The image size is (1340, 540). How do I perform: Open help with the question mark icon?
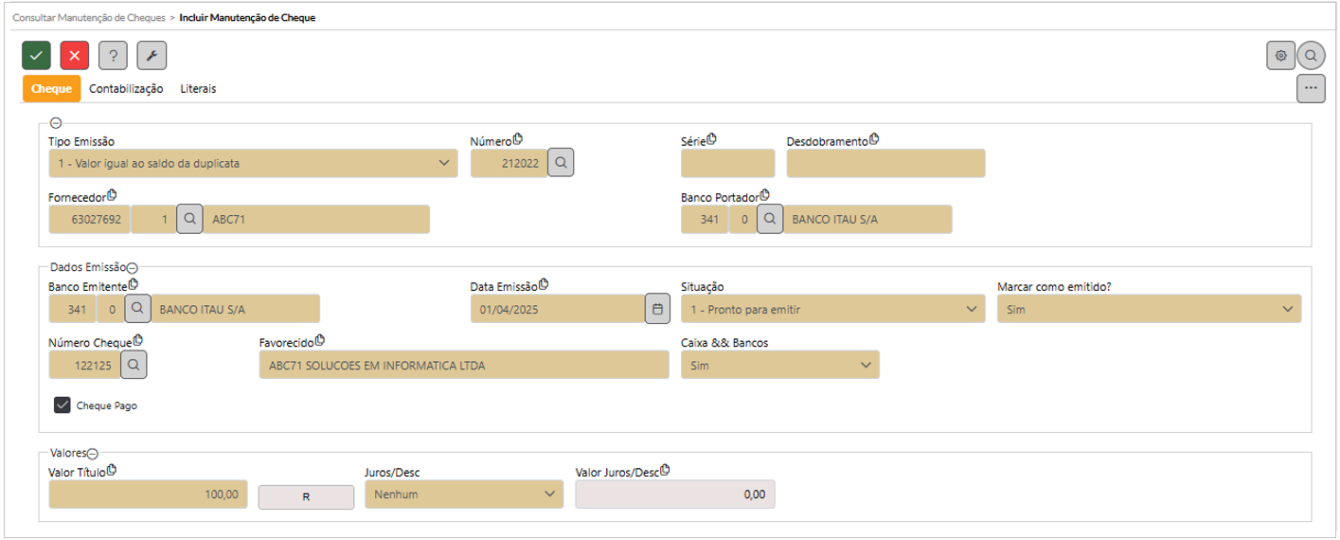tap(113, 56)
